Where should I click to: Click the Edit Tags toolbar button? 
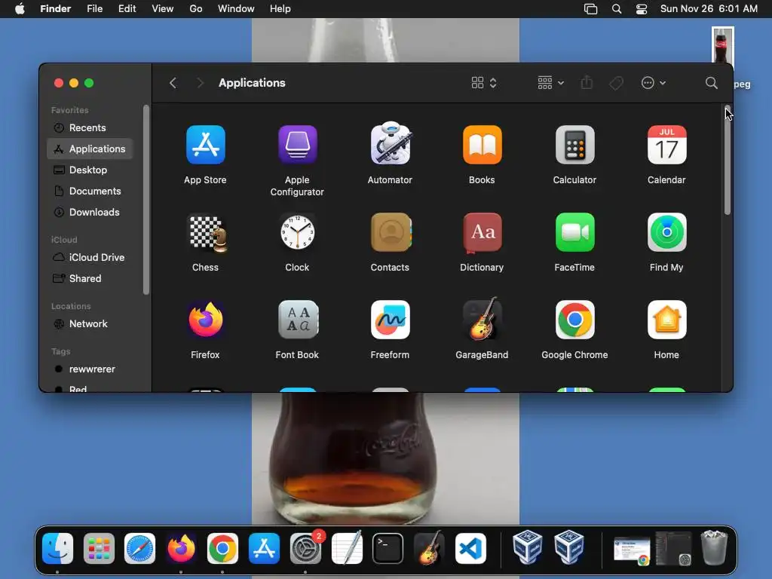pyautogui.click(x=616, y=83)
